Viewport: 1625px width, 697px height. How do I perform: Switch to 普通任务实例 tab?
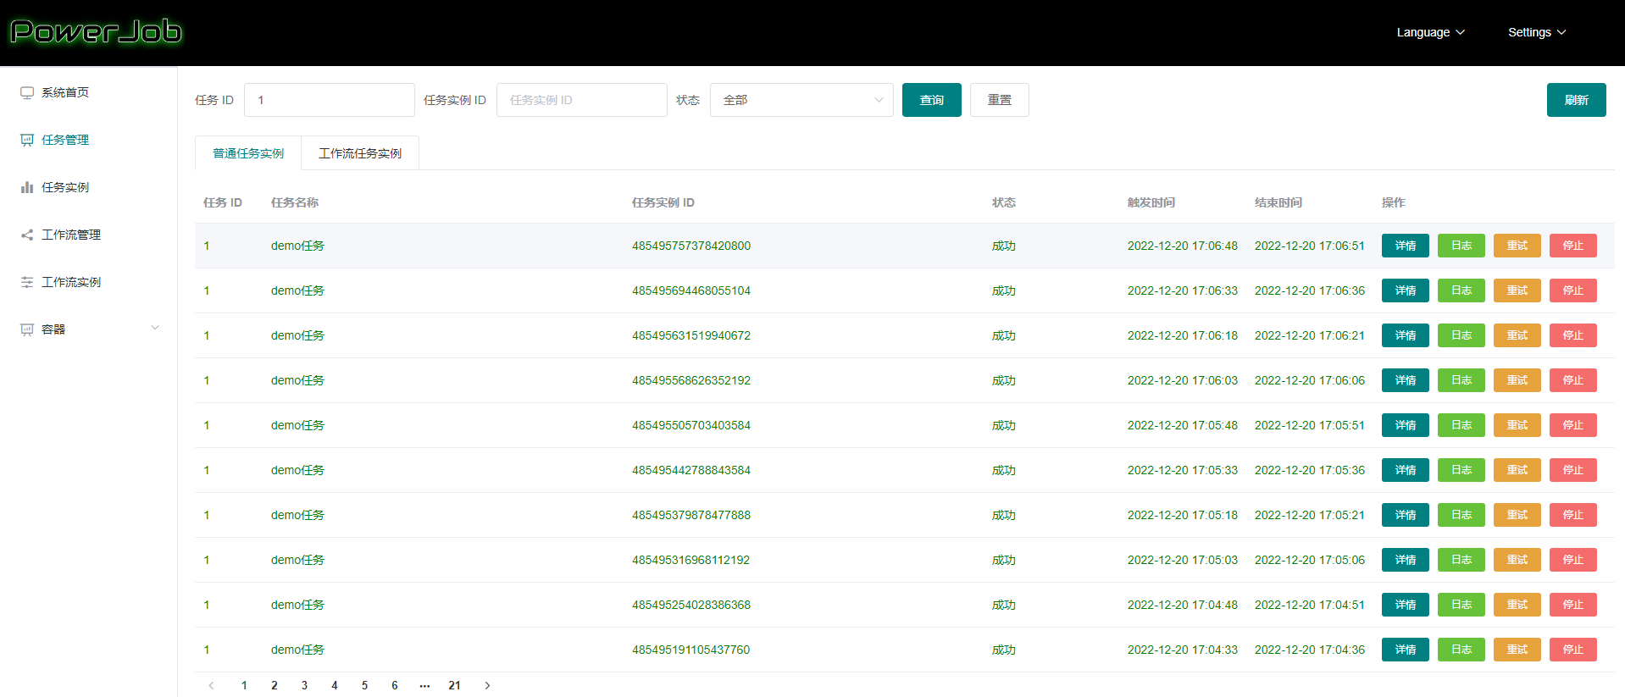(x=248, y=153)
